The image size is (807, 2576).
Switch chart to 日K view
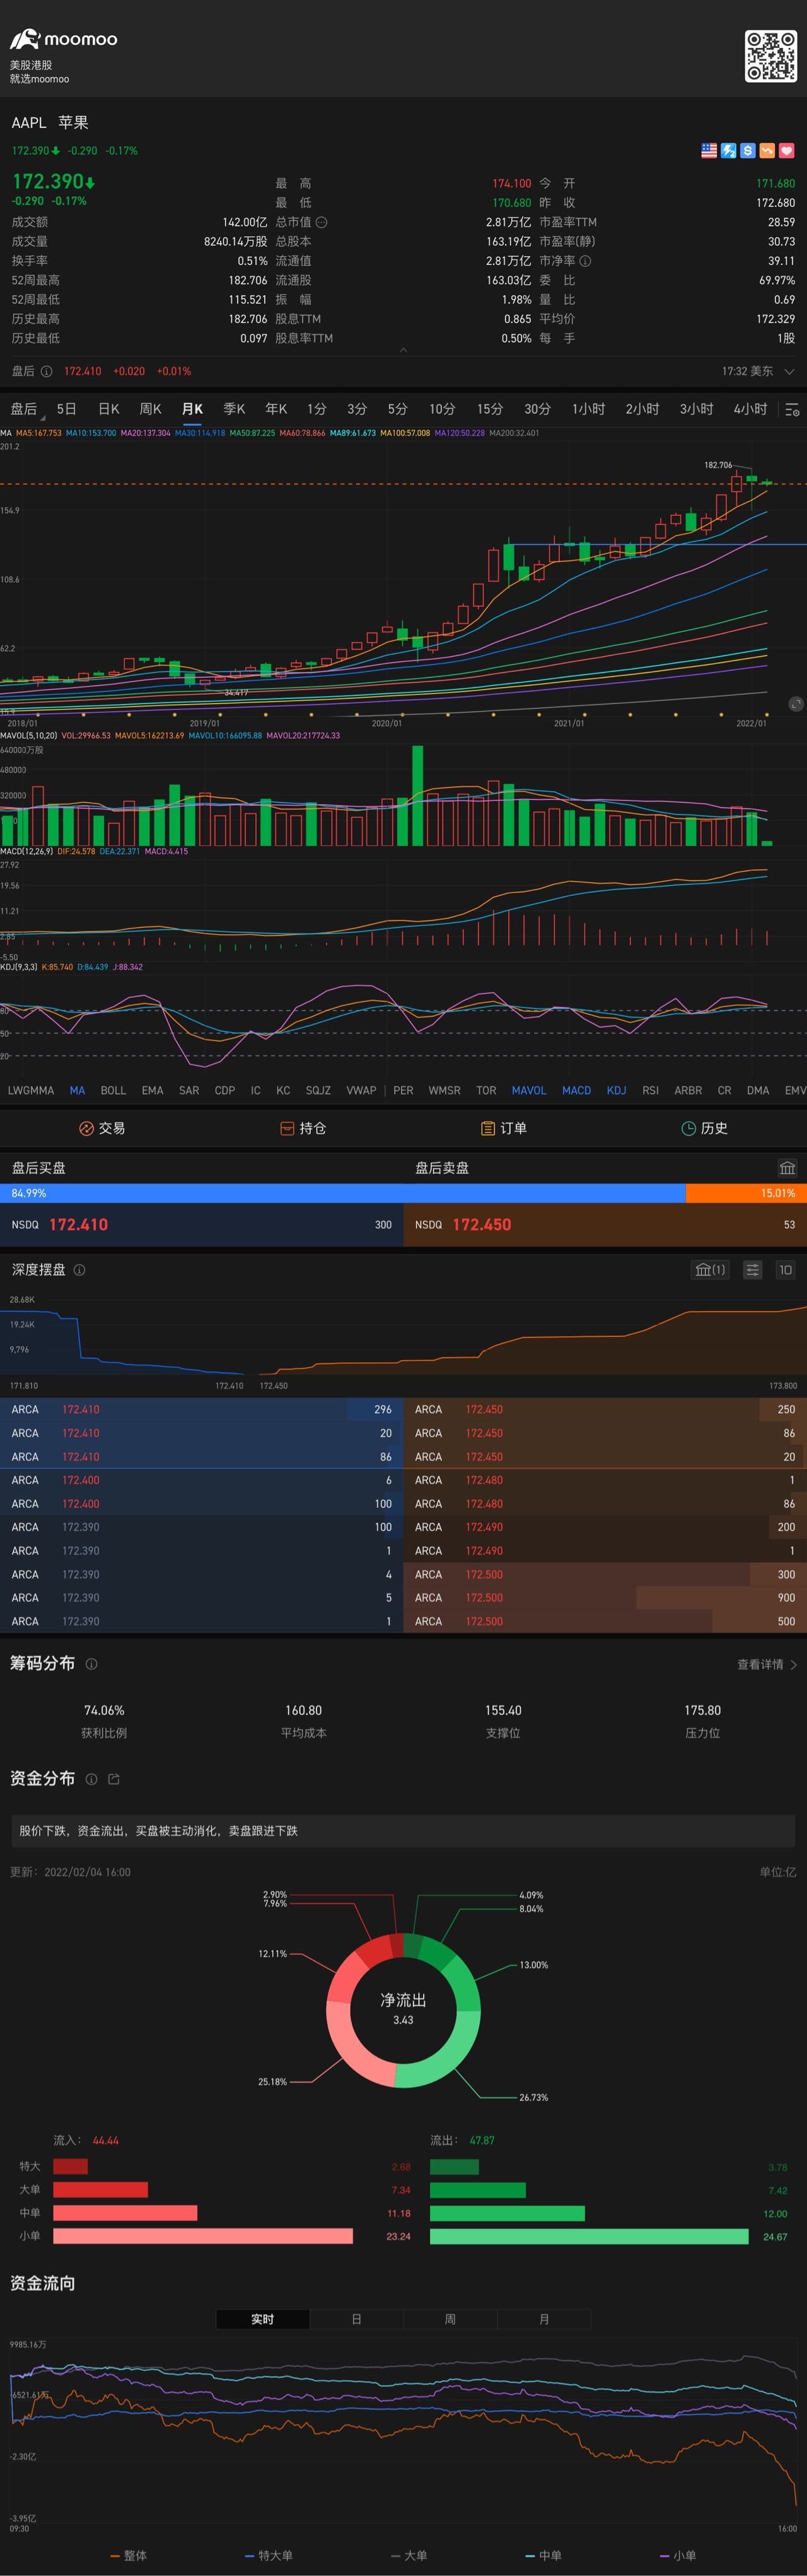point(109,409)
